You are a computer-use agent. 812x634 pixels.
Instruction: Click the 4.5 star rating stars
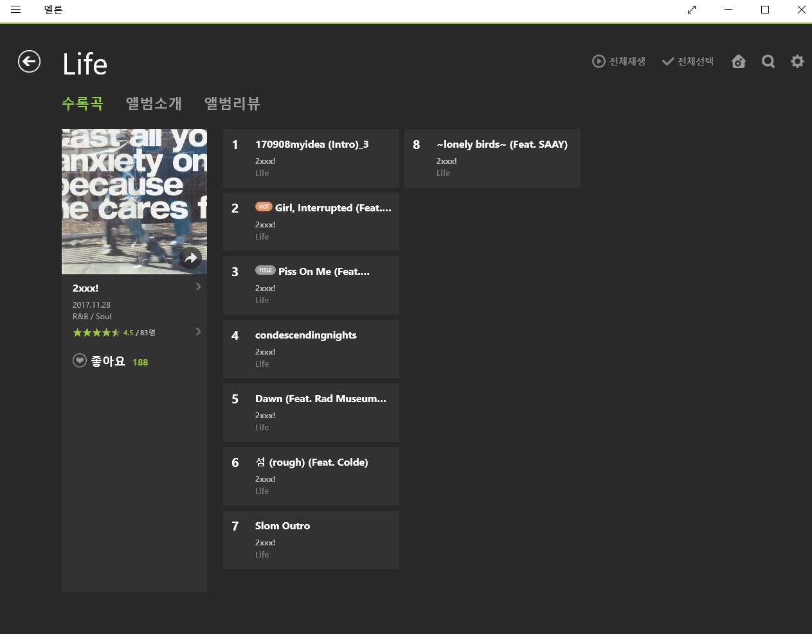96,333
